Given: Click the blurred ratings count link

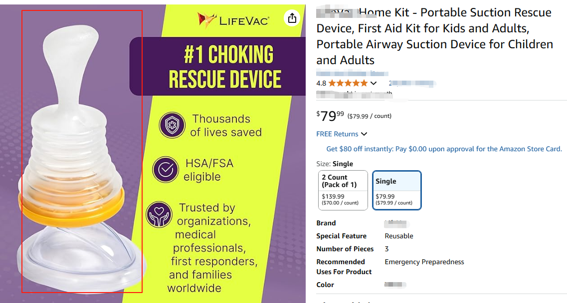Looking at the screenshot, I should [x=412, y=83].
